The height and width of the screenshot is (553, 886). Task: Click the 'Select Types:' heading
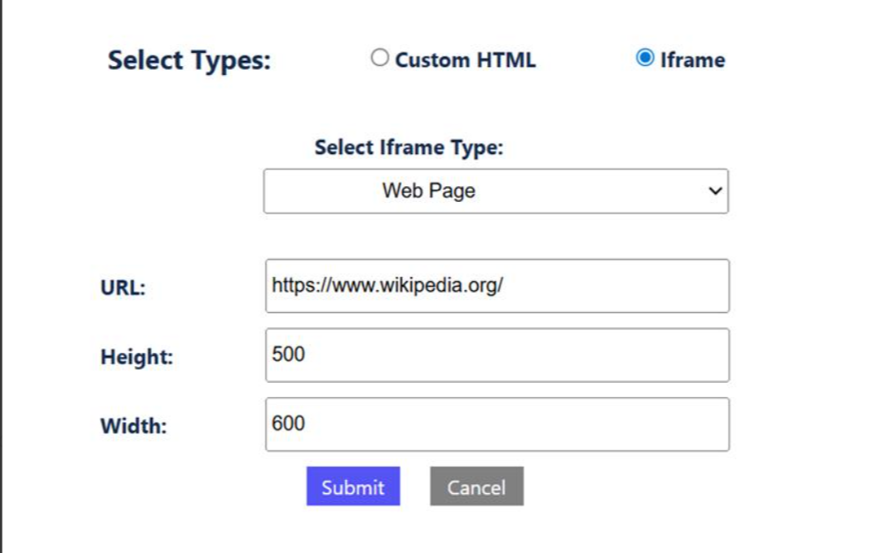(189, 61)
